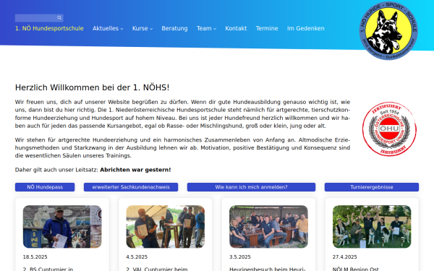The image size is (434, 271).
Task: Open the 4.5.2025 article thumbnail
Action: pyautogui.click(x=166, y=226)
